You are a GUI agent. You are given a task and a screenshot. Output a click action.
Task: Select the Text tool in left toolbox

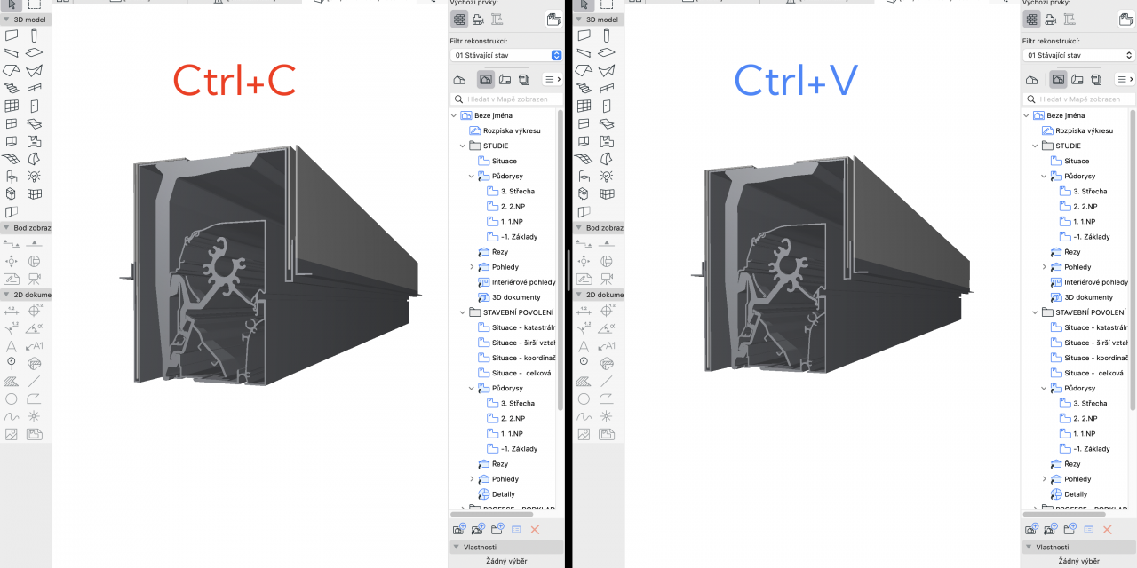(12, 346)
